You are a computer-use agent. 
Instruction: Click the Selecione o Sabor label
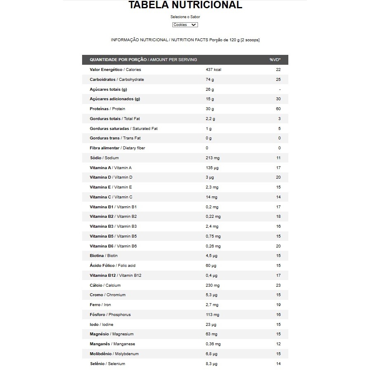click(185, 17)
